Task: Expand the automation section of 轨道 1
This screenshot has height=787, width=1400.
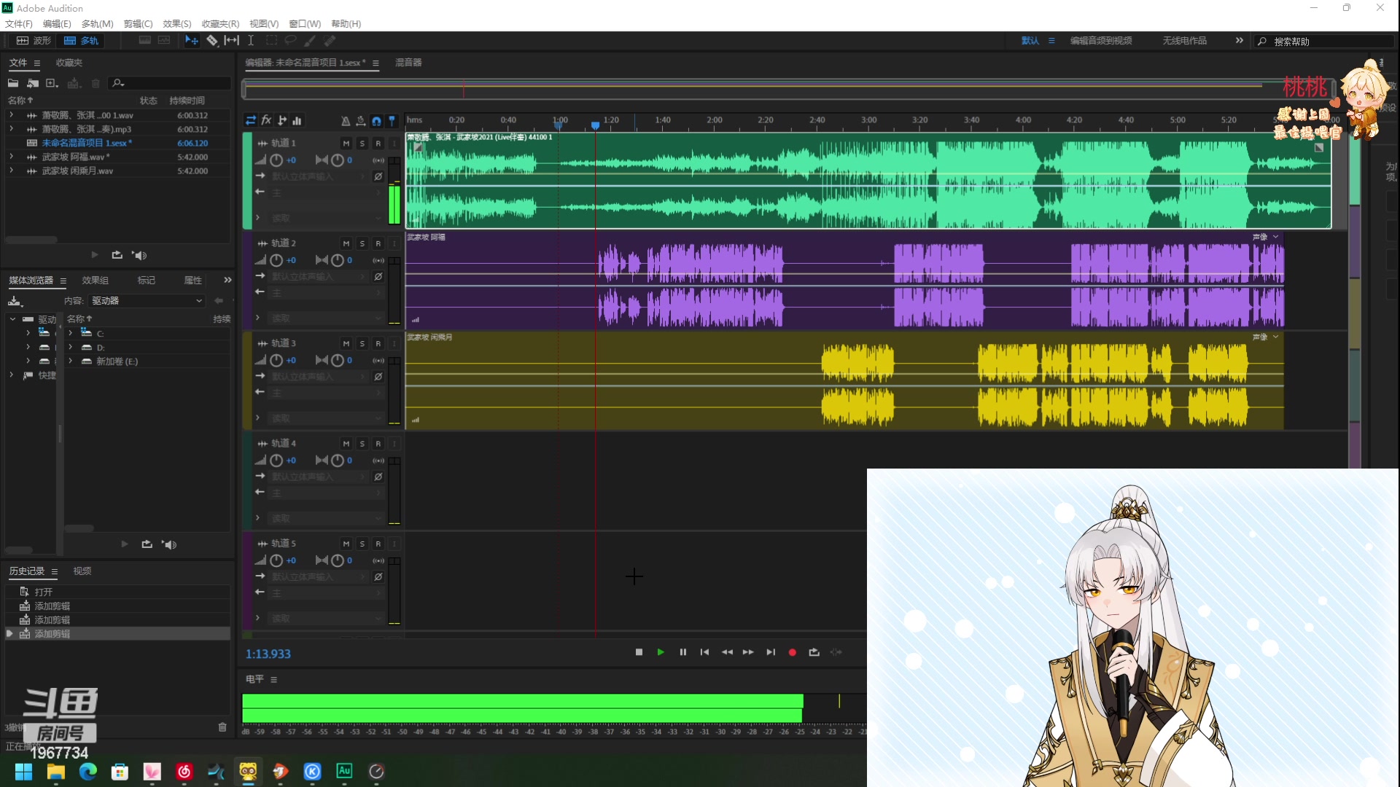Action: pos(257,217)
